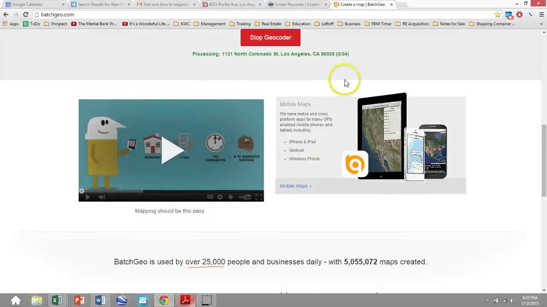Open Google Earth from the taskbar

pyautogui.click(x=122, y=301)
